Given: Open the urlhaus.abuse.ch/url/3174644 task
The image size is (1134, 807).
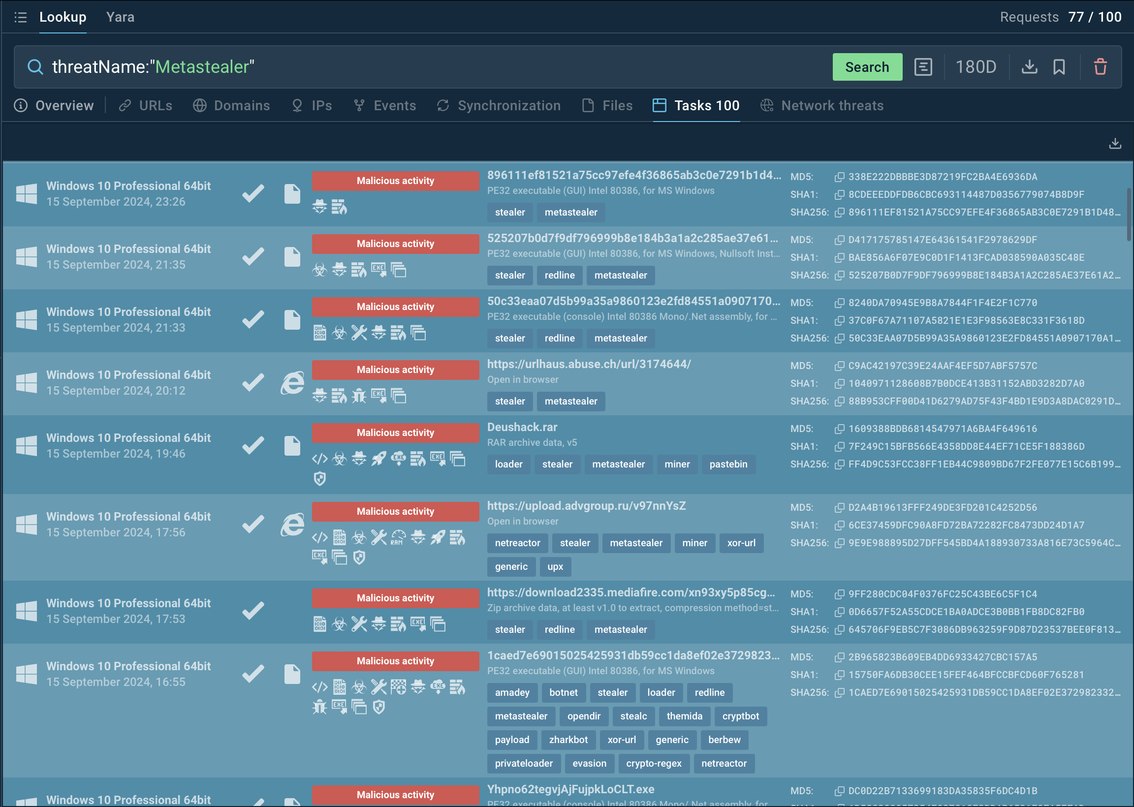Looking at the screenshot, I should 588,364.
